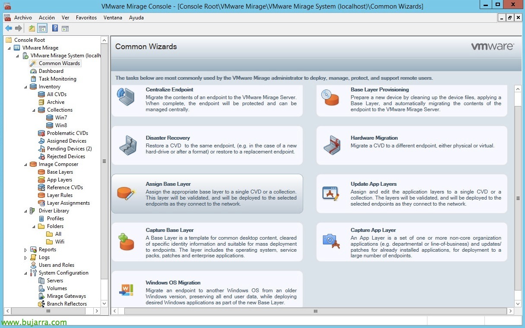Select the Win8 collection
This screenshot has height=328, width=525.
pos(61,125)
